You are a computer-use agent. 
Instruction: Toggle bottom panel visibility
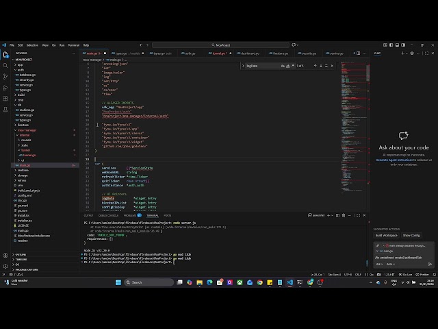[x=397, y=45]
